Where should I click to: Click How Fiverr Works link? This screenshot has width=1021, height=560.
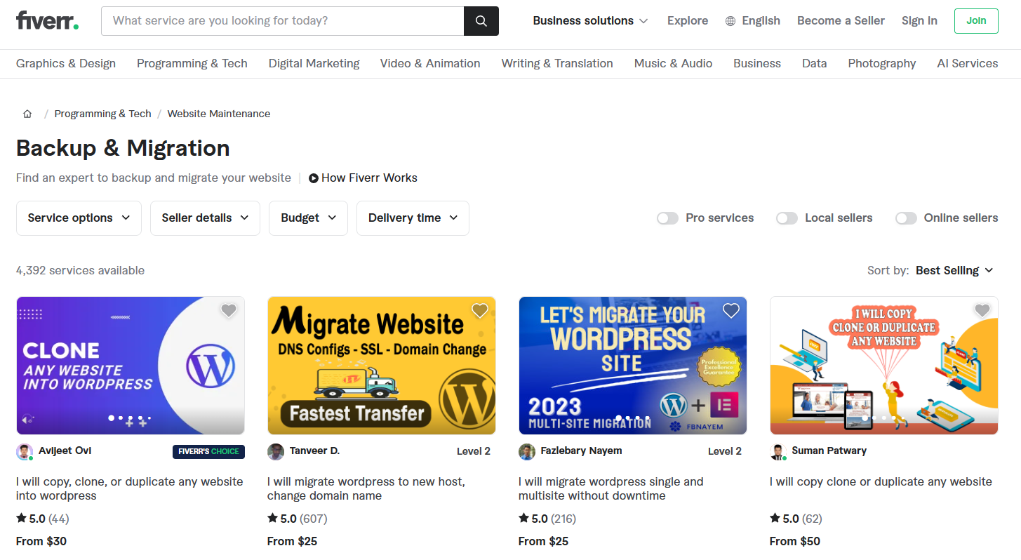[x=369, y=178]
